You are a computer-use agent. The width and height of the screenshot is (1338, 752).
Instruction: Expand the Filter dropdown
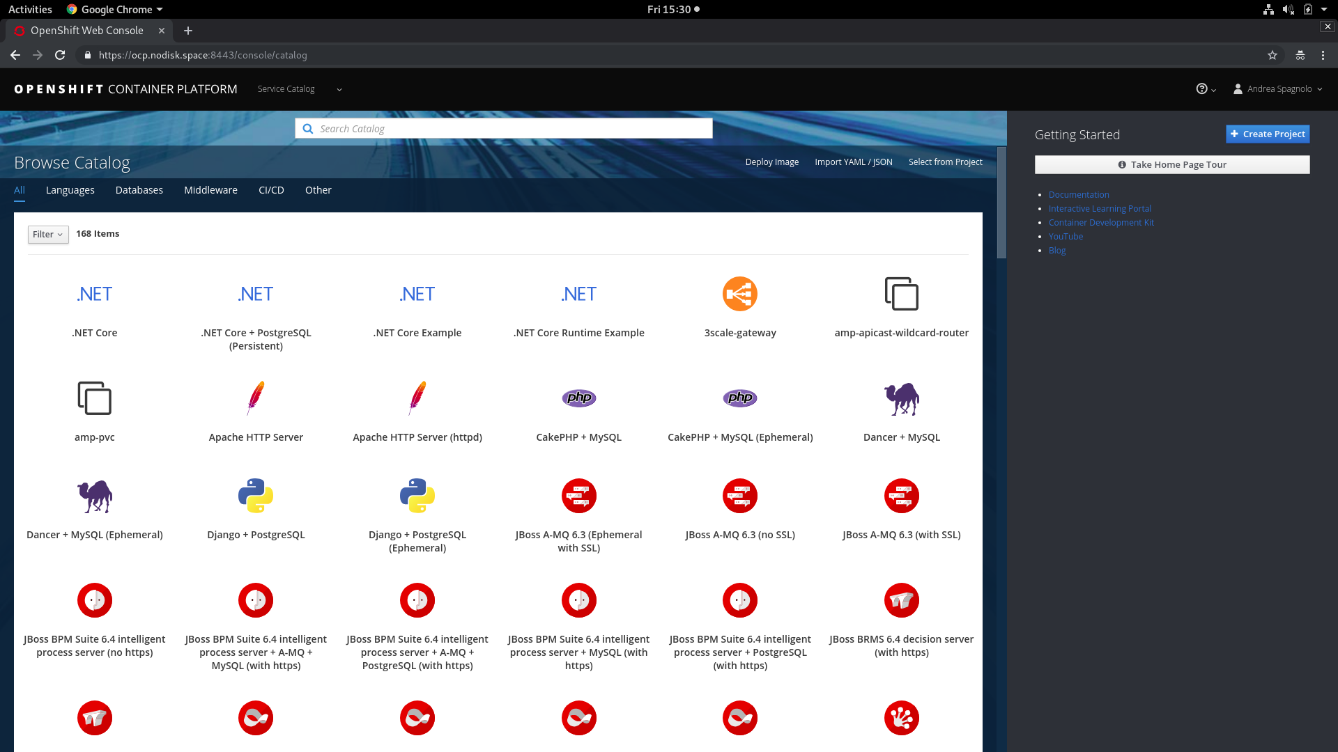coord(48,235)
